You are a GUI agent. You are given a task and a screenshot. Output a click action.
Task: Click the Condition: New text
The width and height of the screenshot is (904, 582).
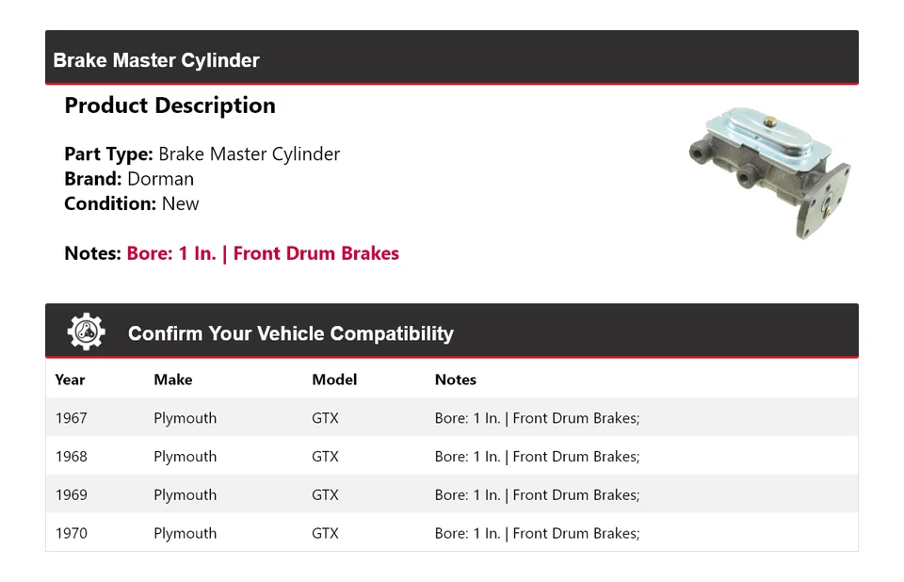pos(132,203)
